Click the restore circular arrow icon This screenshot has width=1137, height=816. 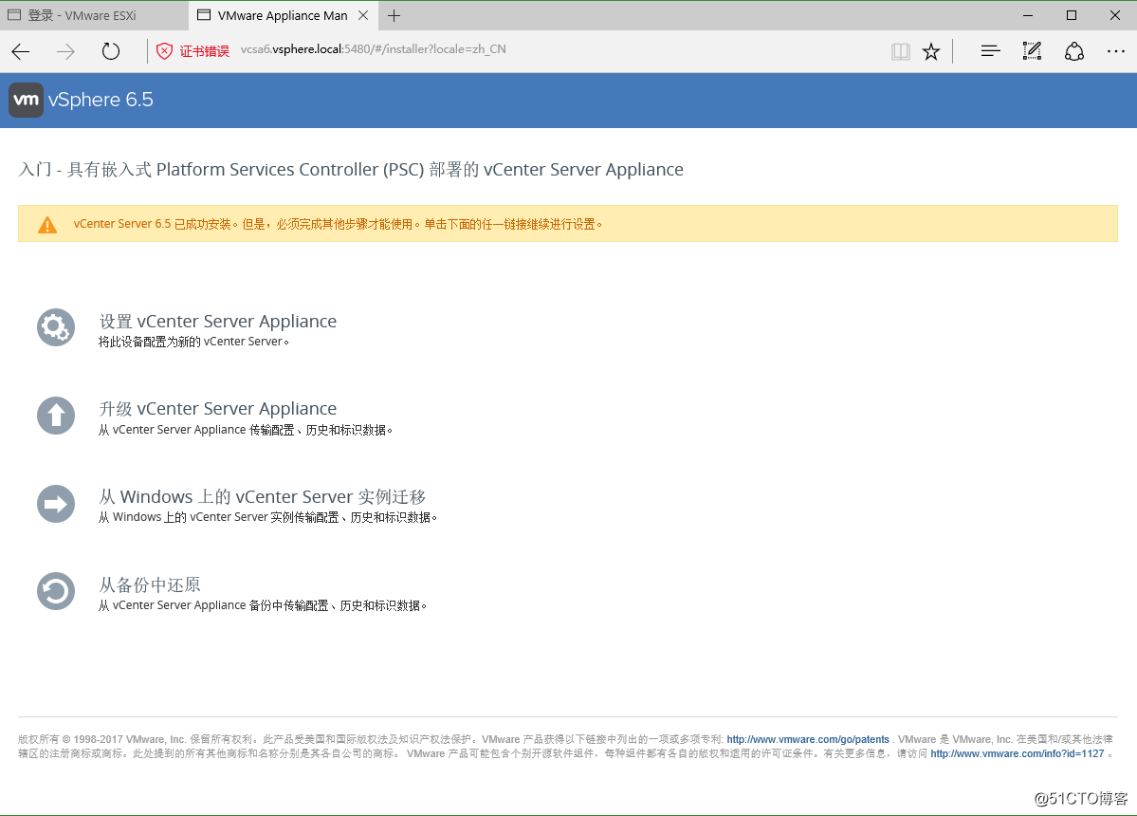point(56,592)
